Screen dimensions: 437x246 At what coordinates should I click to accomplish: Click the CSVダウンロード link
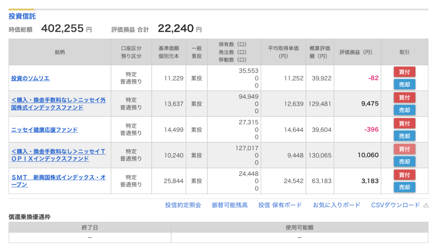click(396, 205)
